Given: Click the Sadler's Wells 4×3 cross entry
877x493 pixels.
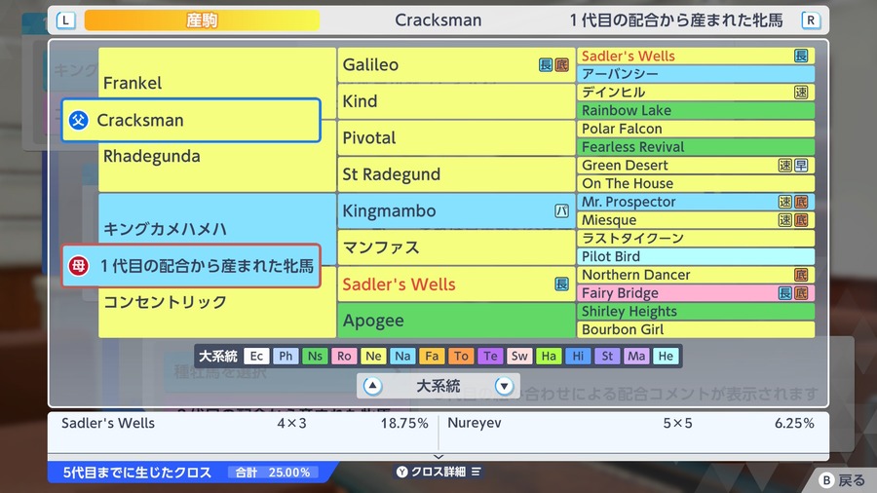Looking at the screenshot, I should coord(245,423).
